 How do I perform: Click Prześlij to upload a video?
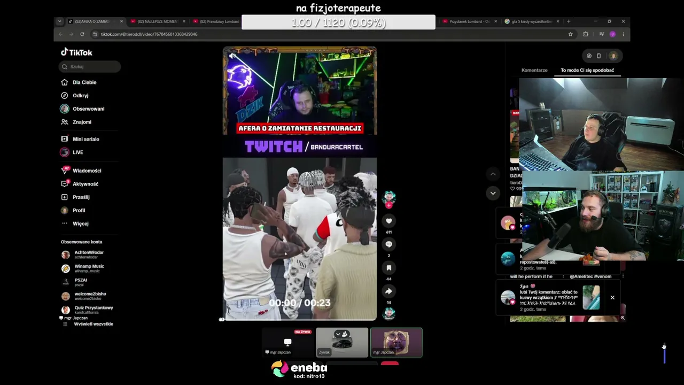tap(75, 197)
